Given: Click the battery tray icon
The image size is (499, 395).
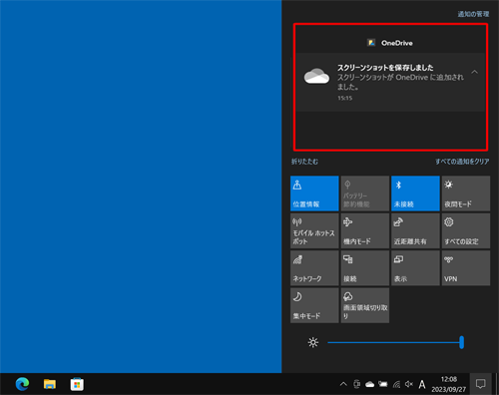Looking at the screenshot, I should (x=383, y=384).
